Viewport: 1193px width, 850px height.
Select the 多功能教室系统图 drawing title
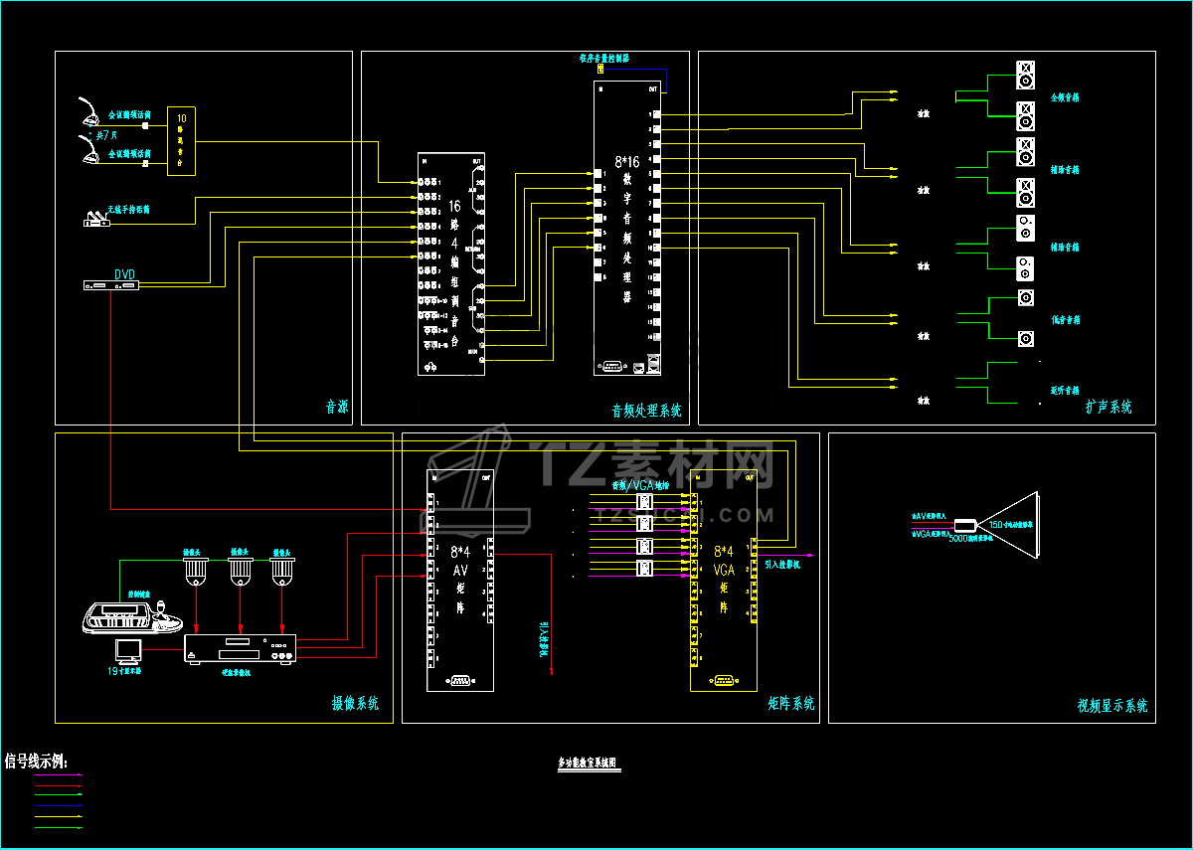click(587, 764)
